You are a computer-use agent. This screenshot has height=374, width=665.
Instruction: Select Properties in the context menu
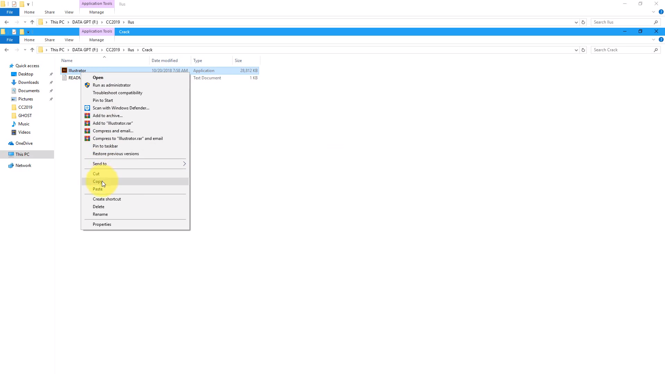(x=102, y=224)
